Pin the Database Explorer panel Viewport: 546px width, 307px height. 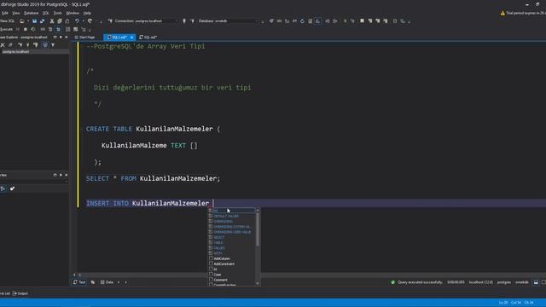pos(61,37)
